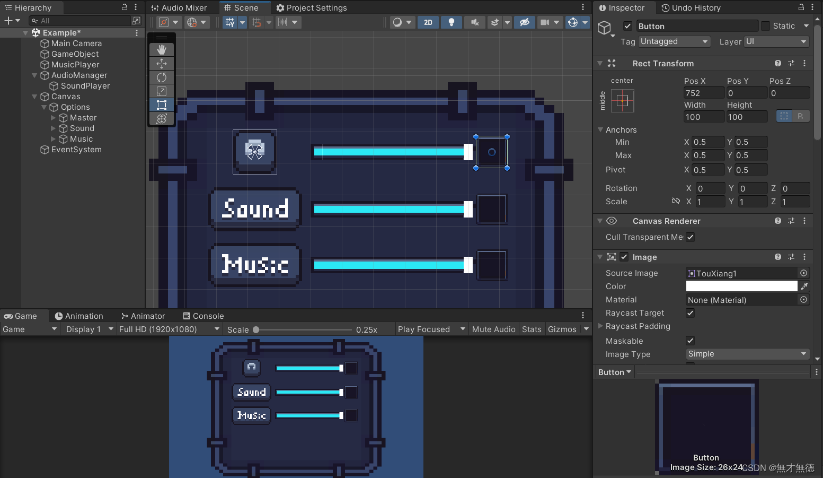Click the Button preview header label
The image size is (823, 478).
tap(615, 372)
